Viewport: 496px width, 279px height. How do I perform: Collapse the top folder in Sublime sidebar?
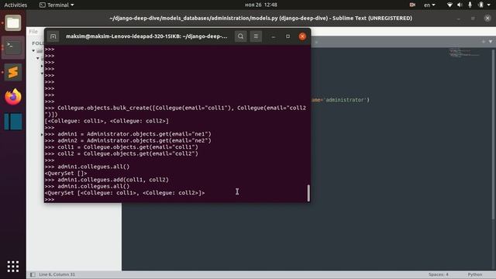pos(33,50)
